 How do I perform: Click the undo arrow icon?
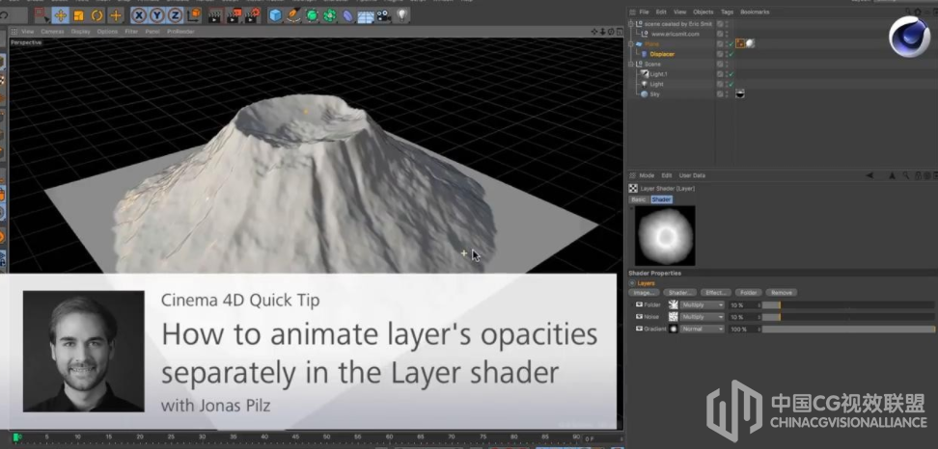pos(5,15)
